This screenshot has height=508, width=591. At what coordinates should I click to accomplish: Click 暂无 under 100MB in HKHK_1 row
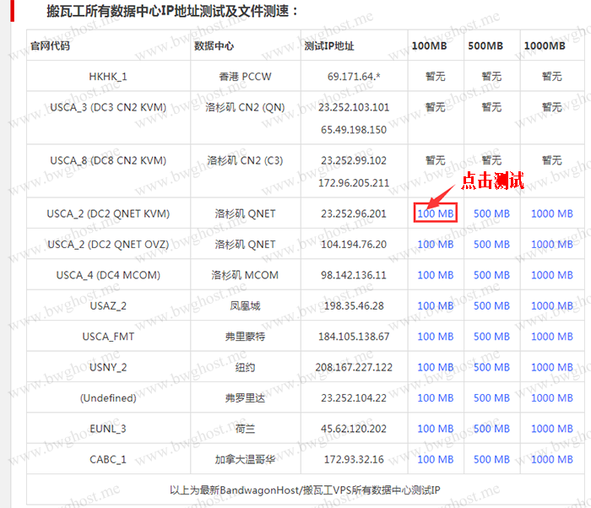436,77
